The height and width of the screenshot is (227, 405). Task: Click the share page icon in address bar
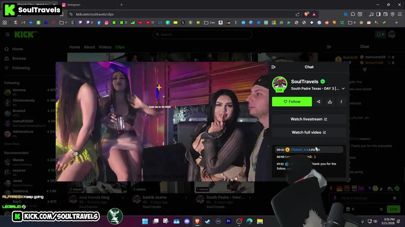[x=297, y=14]
